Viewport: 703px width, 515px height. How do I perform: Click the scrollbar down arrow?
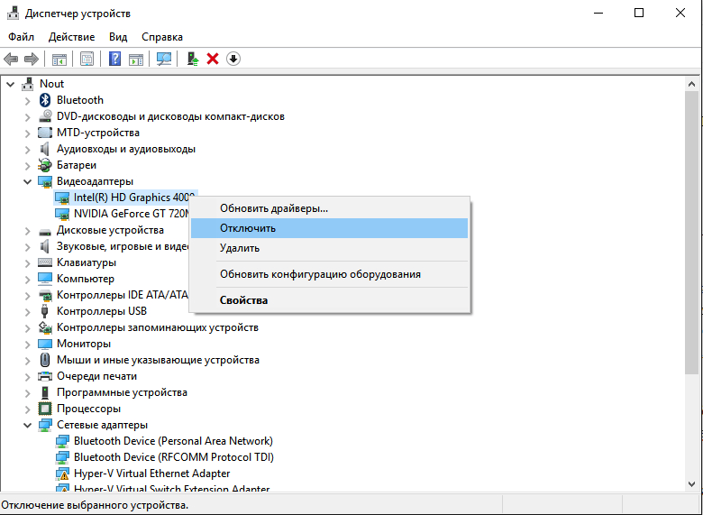pyautogui.click(x=691, y=484)
